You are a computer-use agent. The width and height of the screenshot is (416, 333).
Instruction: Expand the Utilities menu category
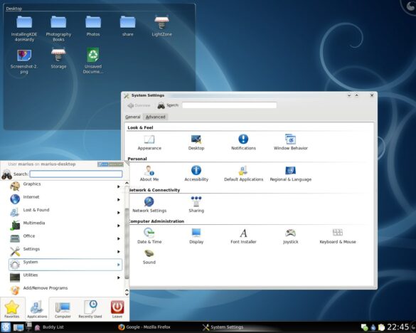pyautogui.click(x=65, y=277)
